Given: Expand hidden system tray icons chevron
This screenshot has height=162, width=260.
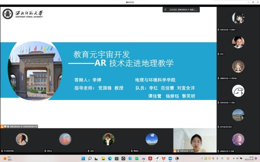Looking at the screenshot, I should (202, 158).
